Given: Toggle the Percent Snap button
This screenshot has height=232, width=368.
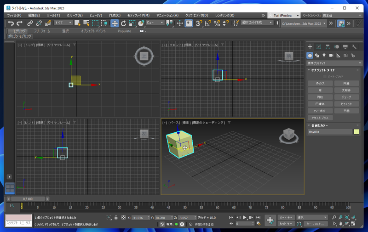Looking at the screenshot, I should (x=217, y=23).
